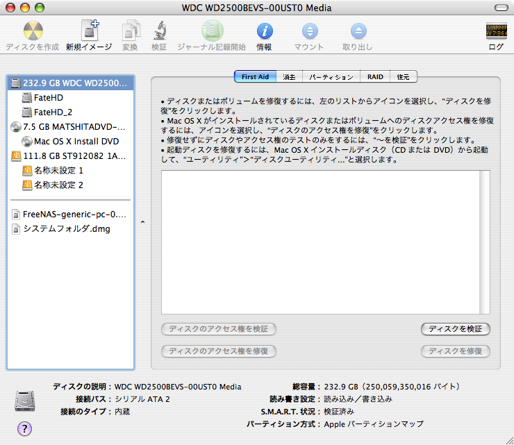The image size is (514, 445).
Task: Select システムフォルダ.dmg disk image
Action: click(x=70, y=228)
